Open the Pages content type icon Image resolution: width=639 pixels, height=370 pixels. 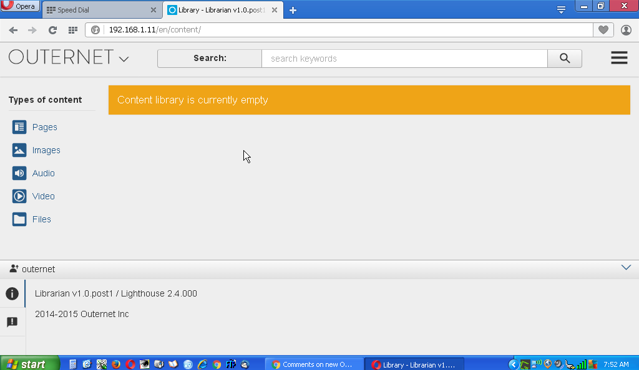(x=19, y=127)
